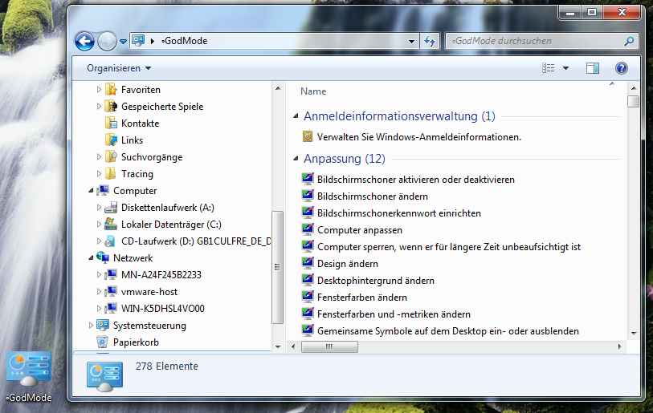653x413 pixels.
Task: Click the navigation pane scrollbar up arrow
Action: pyautogui.click(x=278, y=88)
